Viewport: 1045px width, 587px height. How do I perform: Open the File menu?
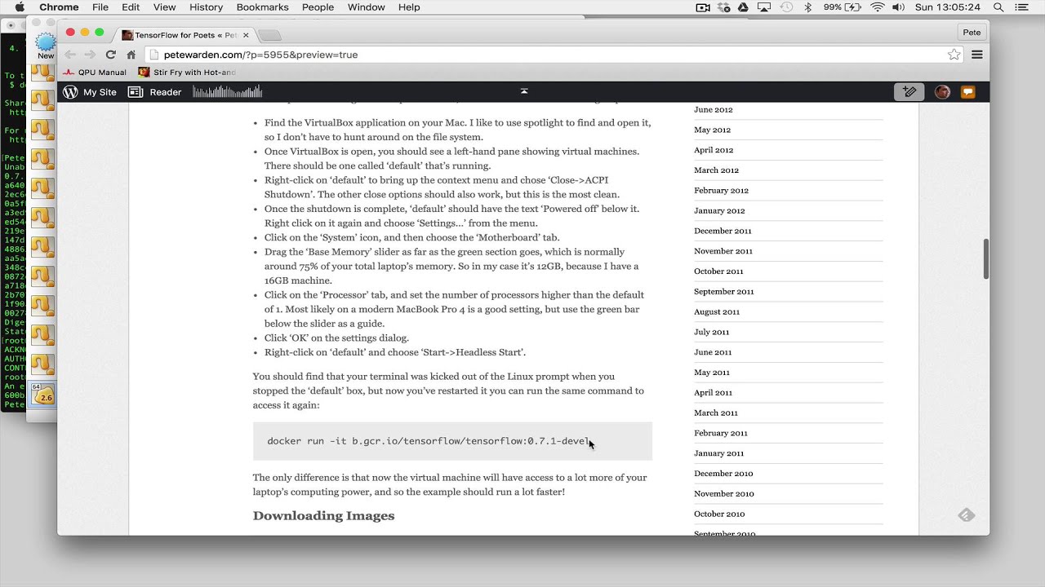(x=100, y=7)
